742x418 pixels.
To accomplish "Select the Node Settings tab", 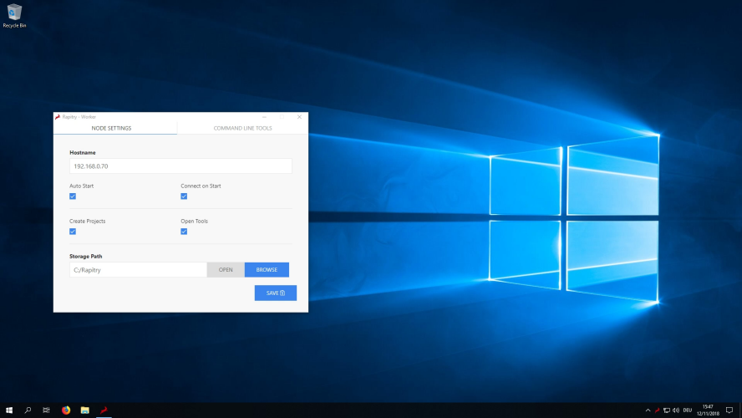I will point(111,128).
